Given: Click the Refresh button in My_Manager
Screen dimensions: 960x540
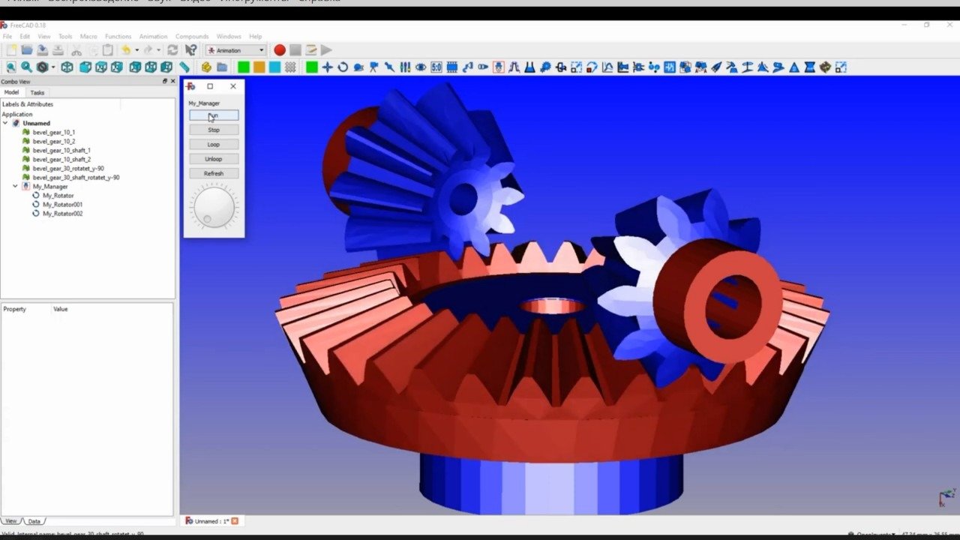Looking at the screenshot, I should pyautogui.click(x=214, y=173).
